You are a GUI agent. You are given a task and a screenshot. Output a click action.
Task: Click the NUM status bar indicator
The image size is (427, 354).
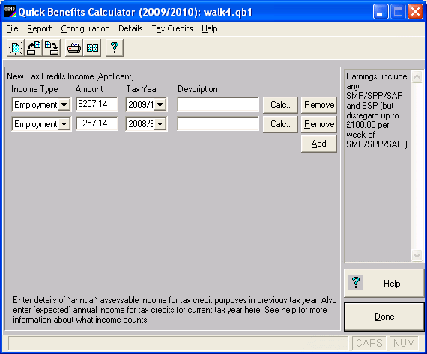404,343
